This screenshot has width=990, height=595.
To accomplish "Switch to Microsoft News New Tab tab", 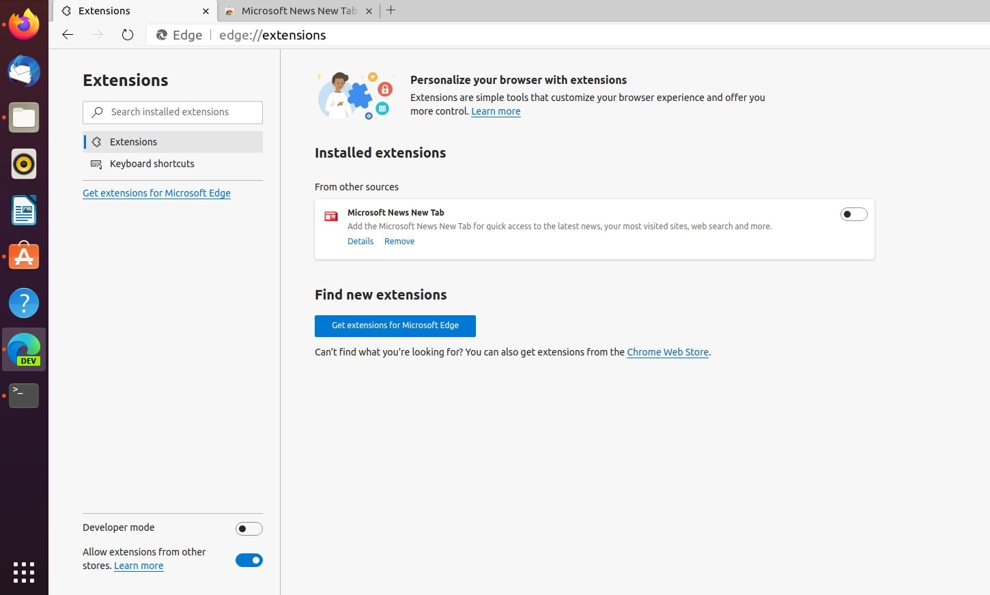I will 299,11.
